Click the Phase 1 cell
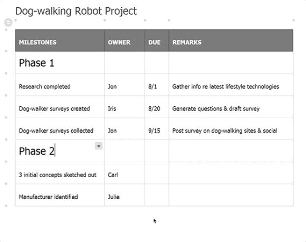Viewport: 306px width, 242px height. click(x=60, y=63)
